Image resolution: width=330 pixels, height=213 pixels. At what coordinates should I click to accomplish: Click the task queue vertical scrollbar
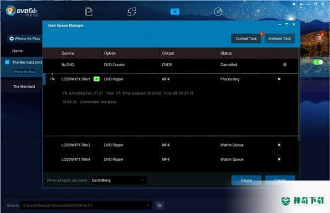[x=299, y=94]
